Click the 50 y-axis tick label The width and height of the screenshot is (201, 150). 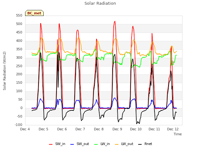coord(20,99)
